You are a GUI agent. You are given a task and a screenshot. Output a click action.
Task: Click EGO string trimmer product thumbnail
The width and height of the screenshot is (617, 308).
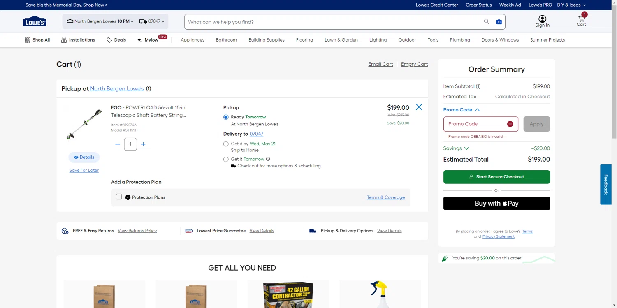84,124
